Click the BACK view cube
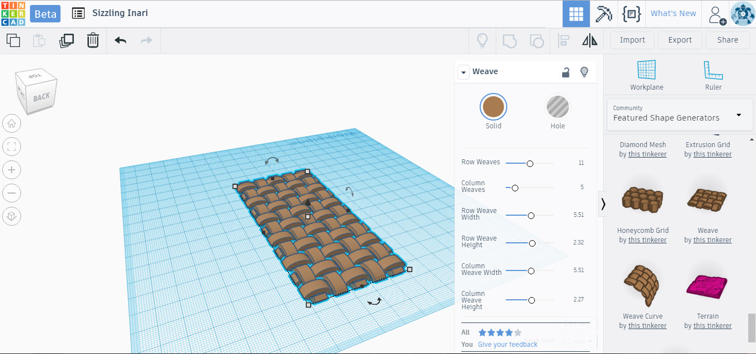 pos(41,97)
